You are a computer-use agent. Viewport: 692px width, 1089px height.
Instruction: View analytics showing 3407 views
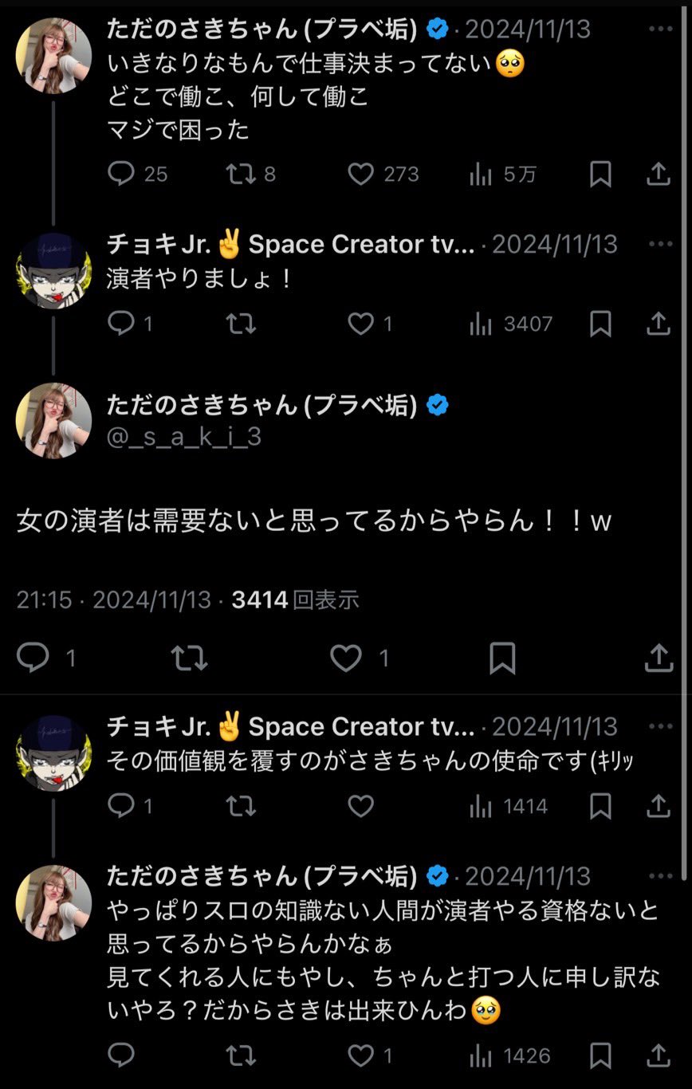(x=510, y=324)
